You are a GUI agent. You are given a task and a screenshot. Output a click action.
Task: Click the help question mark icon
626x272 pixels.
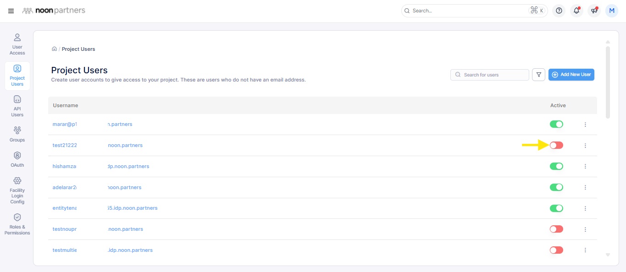click(x=559, y=11)
